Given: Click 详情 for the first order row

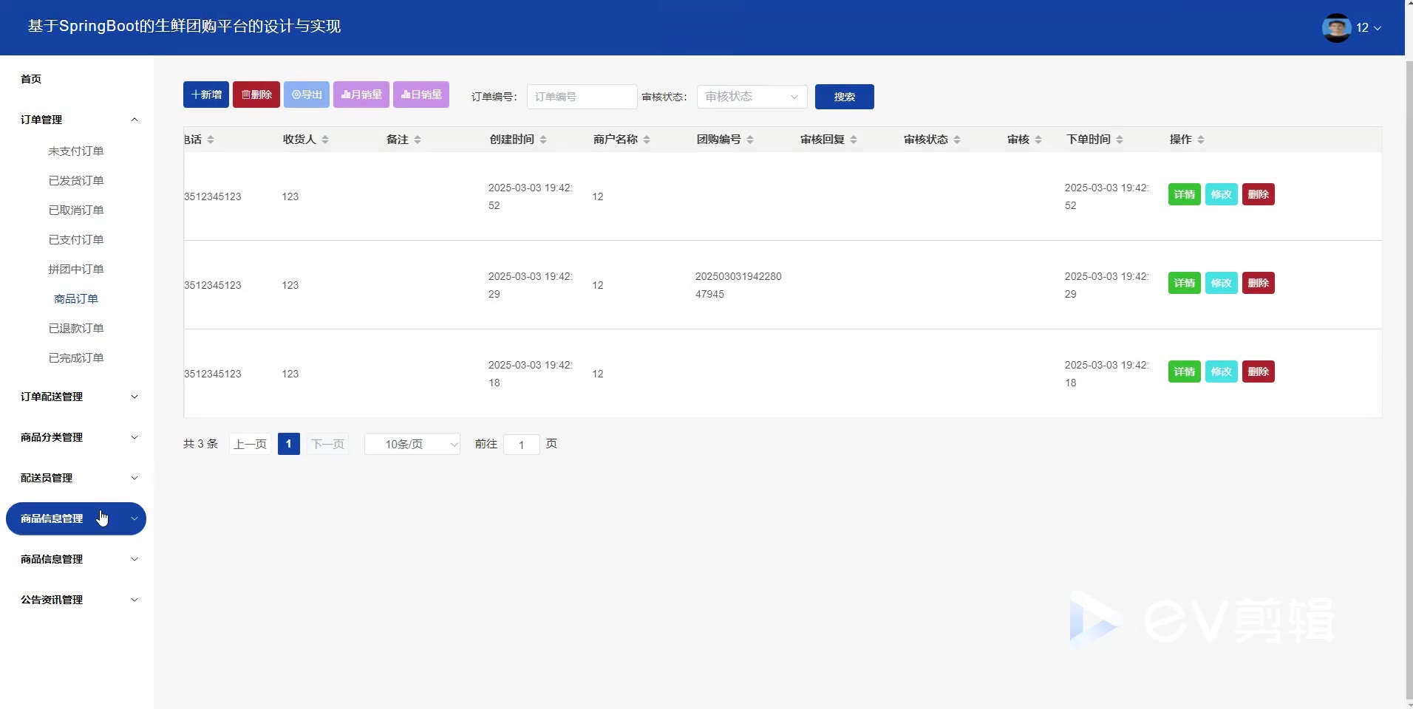Looking at the screenshot, I should coord(1184,194).
